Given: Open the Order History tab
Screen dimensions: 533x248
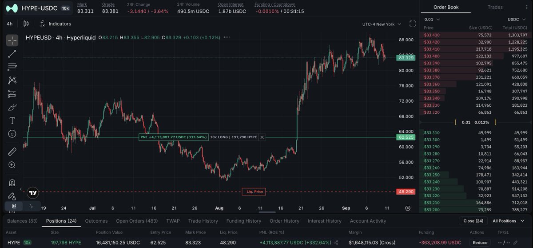Looking at the screenshot, I should [285, 221].
